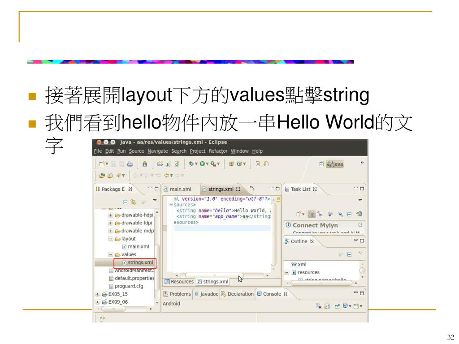Click editor horizontal scrollbar thumb

214,275
